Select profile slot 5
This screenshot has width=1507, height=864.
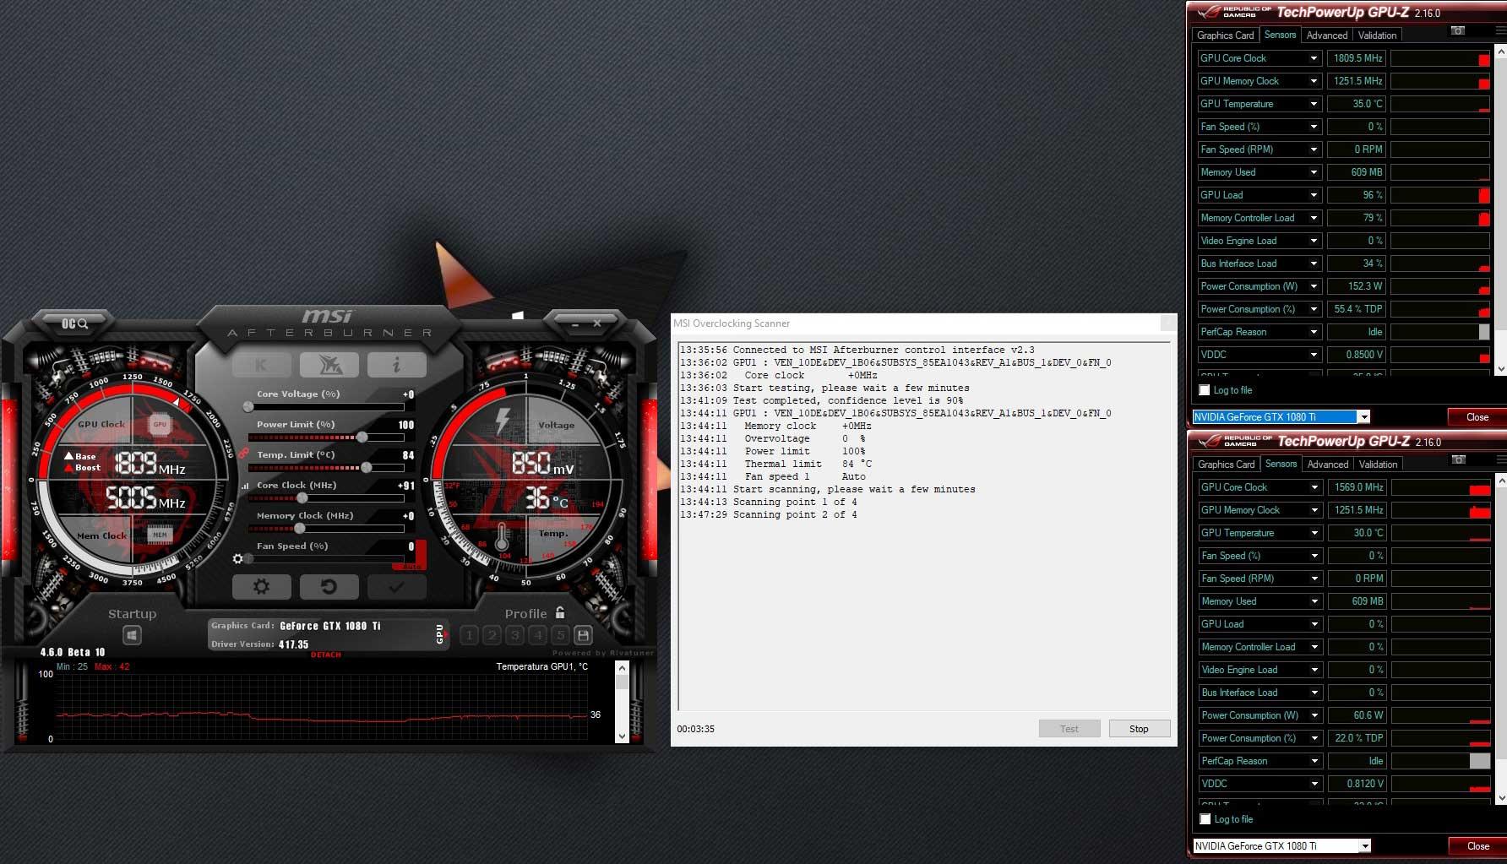[560, 635]
